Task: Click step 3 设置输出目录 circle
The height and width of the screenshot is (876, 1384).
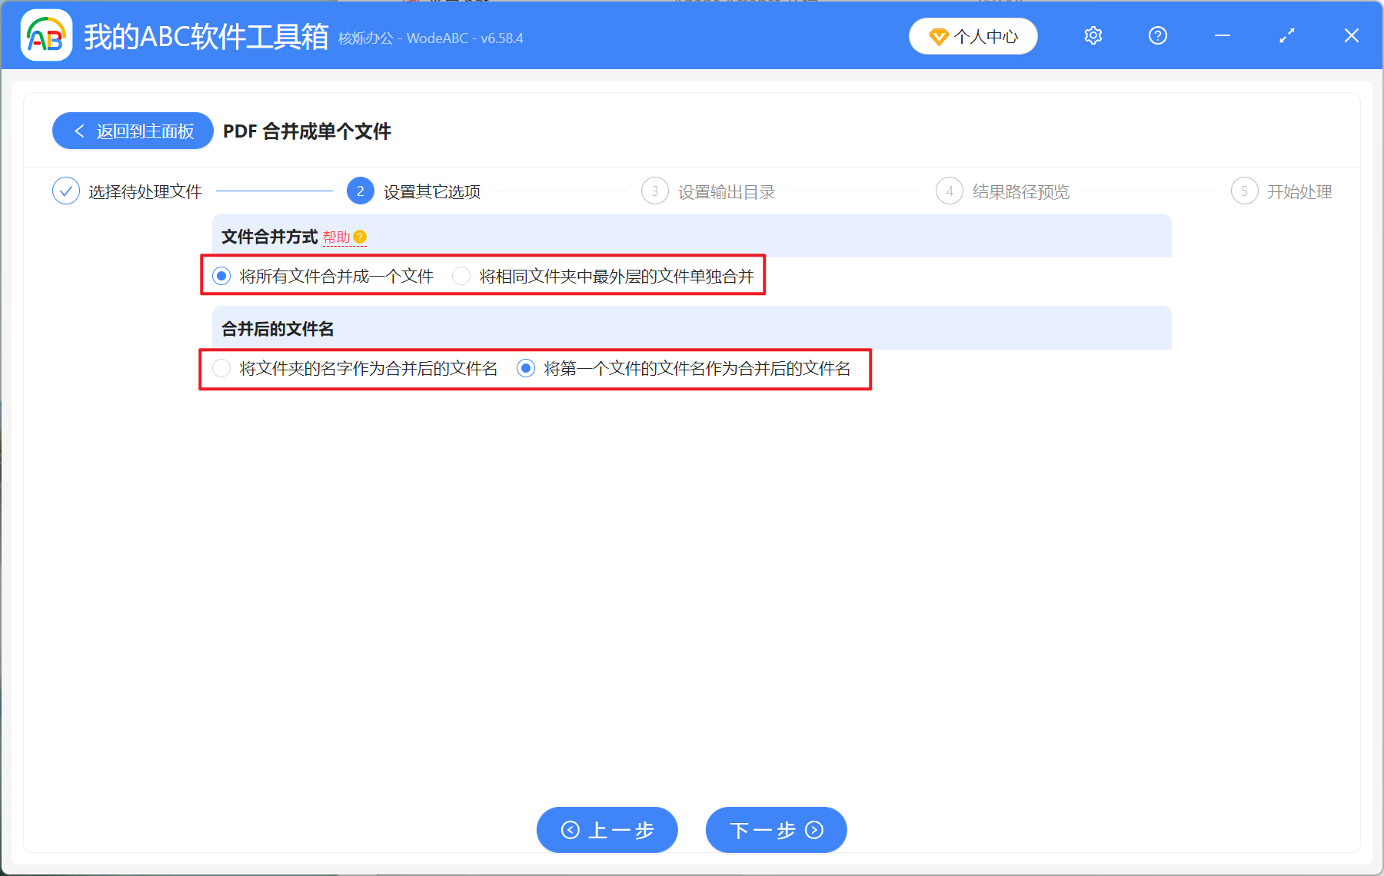Action: 654,191
